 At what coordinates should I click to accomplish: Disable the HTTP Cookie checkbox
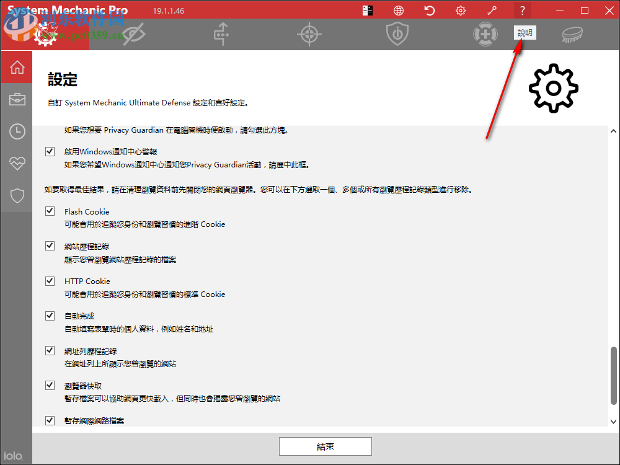pos(50,281)
